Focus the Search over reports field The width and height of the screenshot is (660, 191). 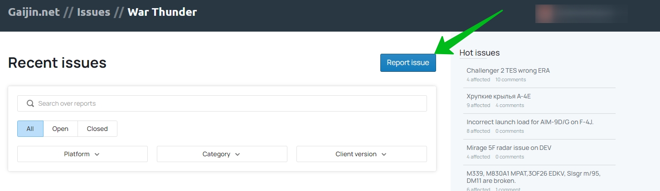coord(222,103)
